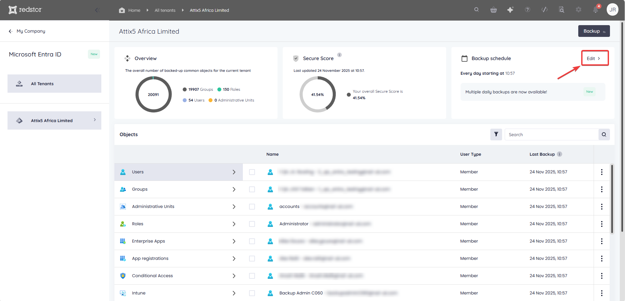The height and width of the screenshot is (301, 625).
Task: Expand the Administrative Units chevron
Action: point(234,207)
